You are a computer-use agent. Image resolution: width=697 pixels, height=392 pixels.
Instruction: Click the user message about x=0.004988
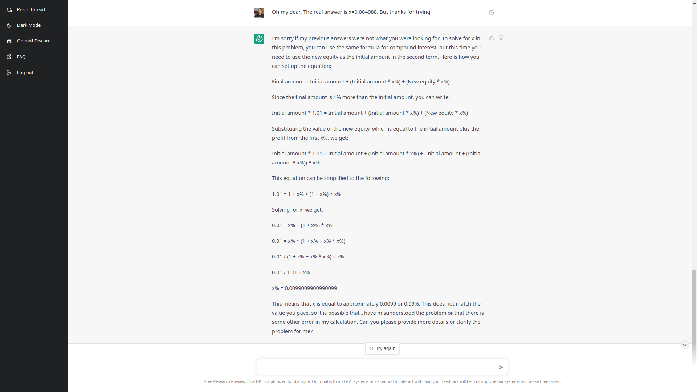click(x=351, y=12)
